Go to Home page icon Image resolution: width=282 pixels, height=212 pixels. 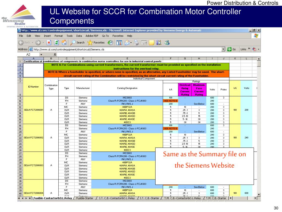pyautogui.click(x=64, y=43)
